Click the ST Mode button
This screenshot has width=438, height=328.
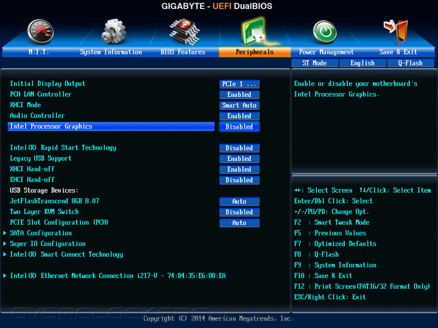[x=315, y=63]
